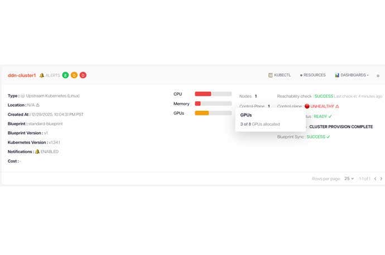Click the CPU usage bar

[x=213, y=94]
